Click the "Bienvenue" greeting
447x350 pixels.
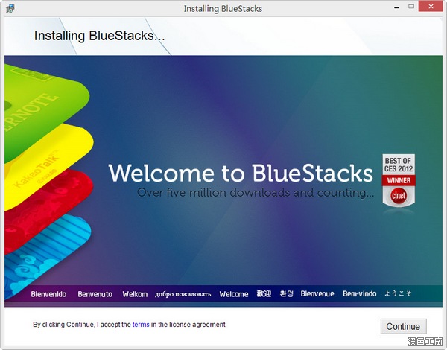tap(317, 294)
